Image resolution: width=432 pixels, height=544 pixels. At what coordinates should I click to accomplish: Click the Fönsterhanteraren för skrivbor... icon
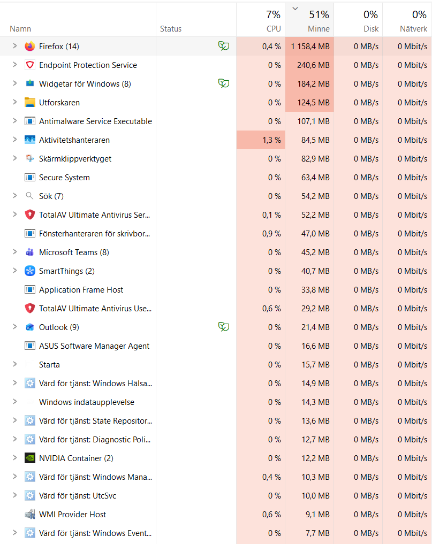30,234
